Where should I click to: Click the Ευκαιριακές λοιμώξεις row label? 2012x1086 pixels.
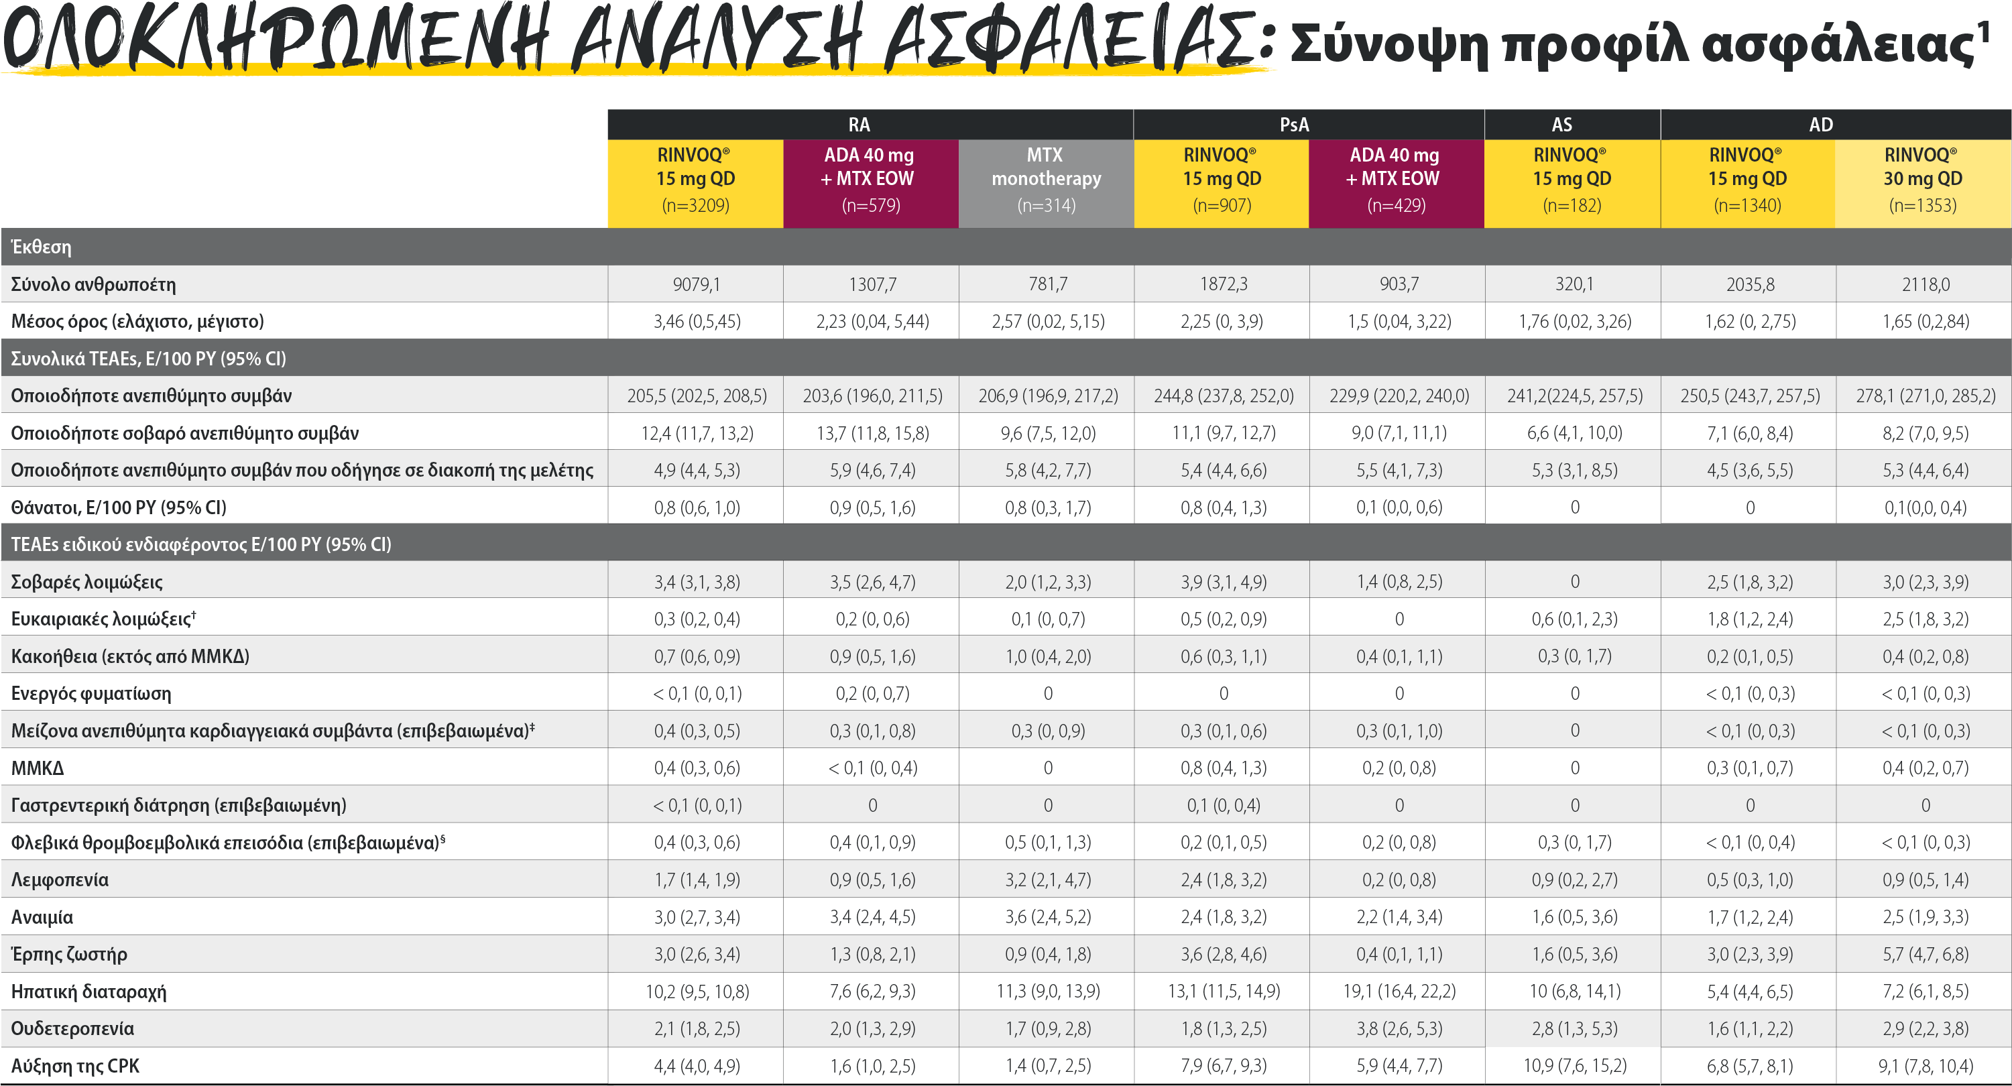point(101,619)
